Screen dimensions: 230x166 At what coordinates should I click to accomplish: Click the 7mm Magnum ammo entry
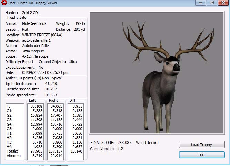(x=33, y=51)
